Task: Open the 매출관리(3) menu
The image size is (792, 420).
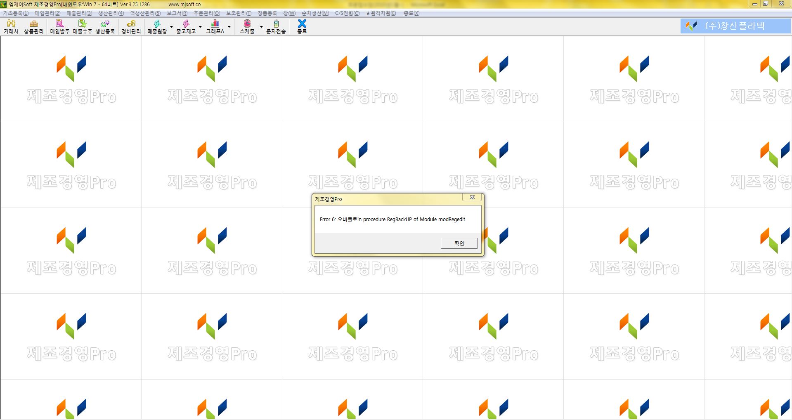Action: click(x=79, y=13)
